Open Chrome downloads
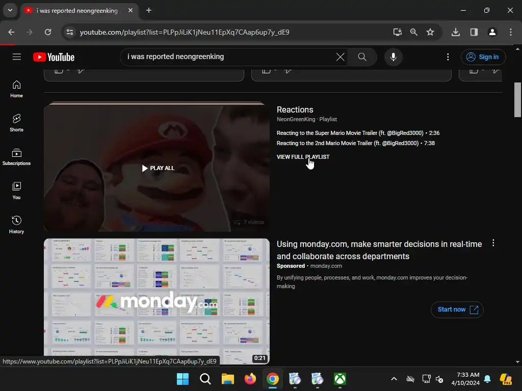The height and width of the screenshot is (391, 522). (x=456, y=32)
